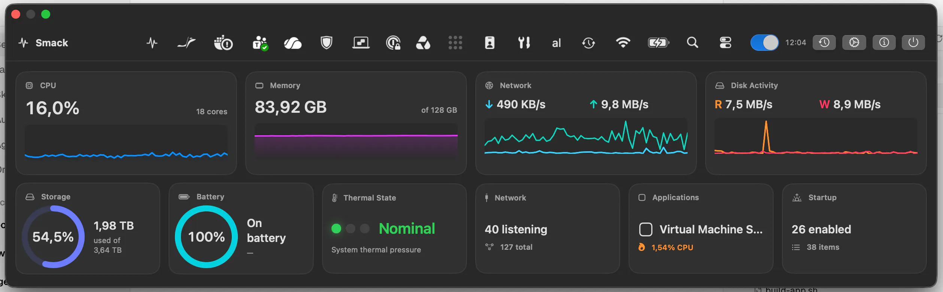943x292 pixels.
Task: Click the magnifying glass search icon
Action: pos(692,43)
